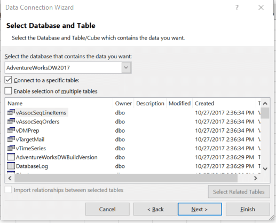The width and height of the screenshot is (276, 223).
Task: Click the database dropdown arrow button
Action: pyautogui.click(x=126, y=67)
